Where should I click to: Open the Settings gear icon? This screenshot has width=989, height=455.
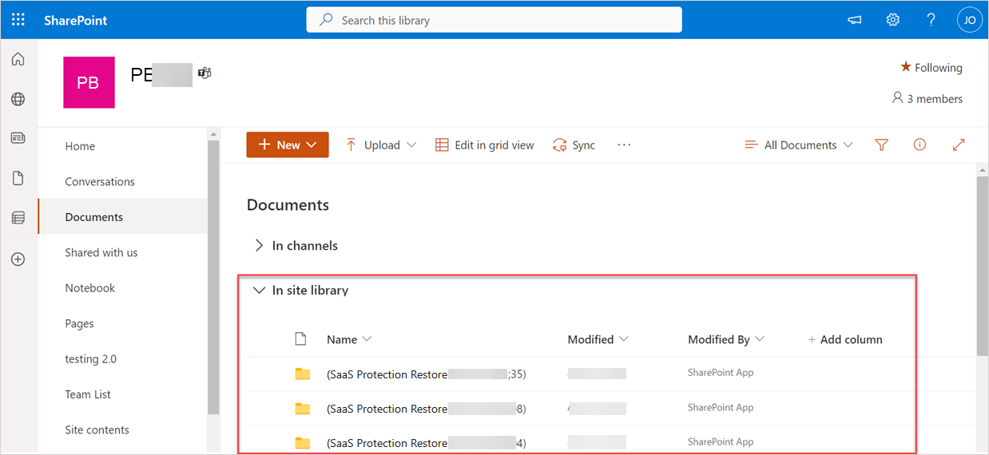tap(893, 20)
